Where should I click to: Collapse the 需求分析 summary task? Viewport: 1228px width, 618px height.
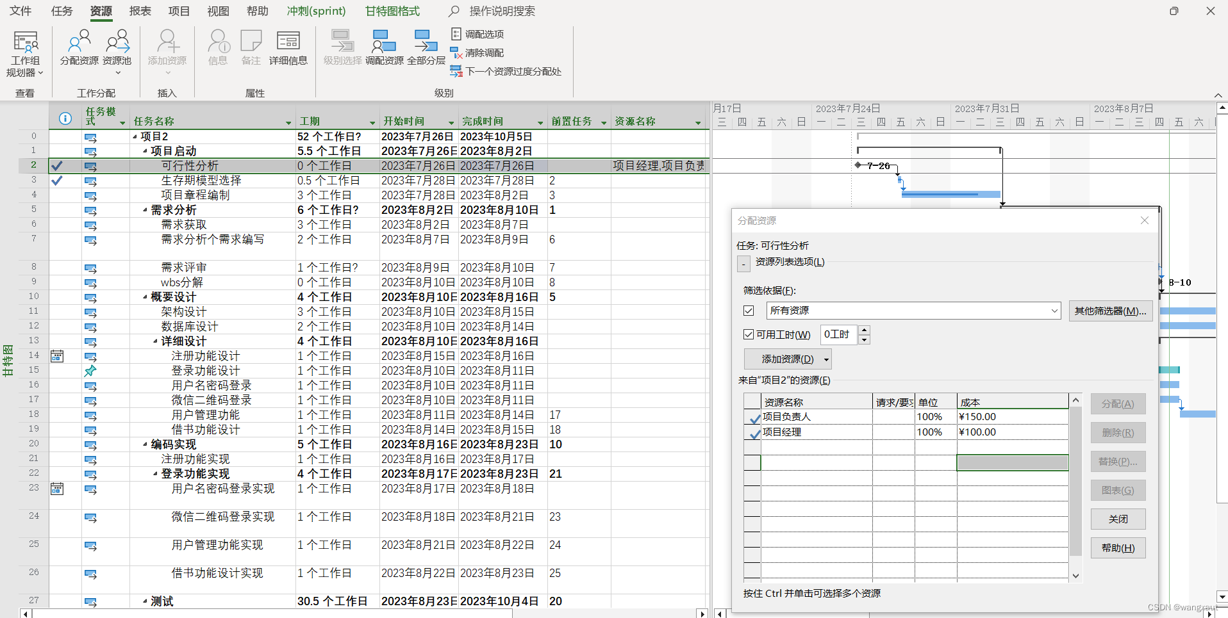click(x=145, y=210)
